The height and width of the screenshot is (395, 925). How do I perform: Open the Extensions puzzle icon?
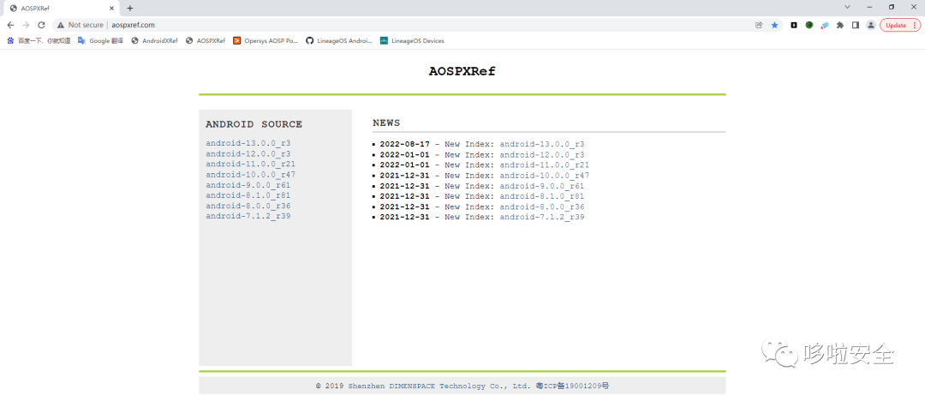click(x=840, y=26)
